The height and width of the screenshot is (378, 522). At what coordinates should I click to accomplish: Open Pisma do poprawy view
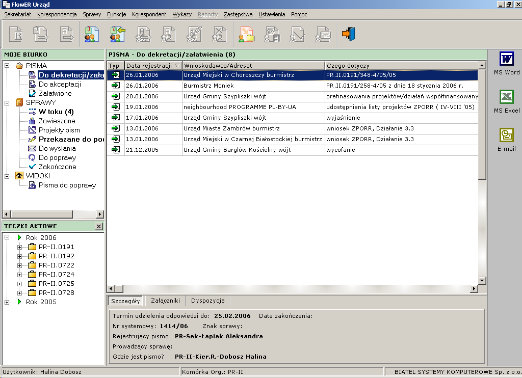(67, 185)
